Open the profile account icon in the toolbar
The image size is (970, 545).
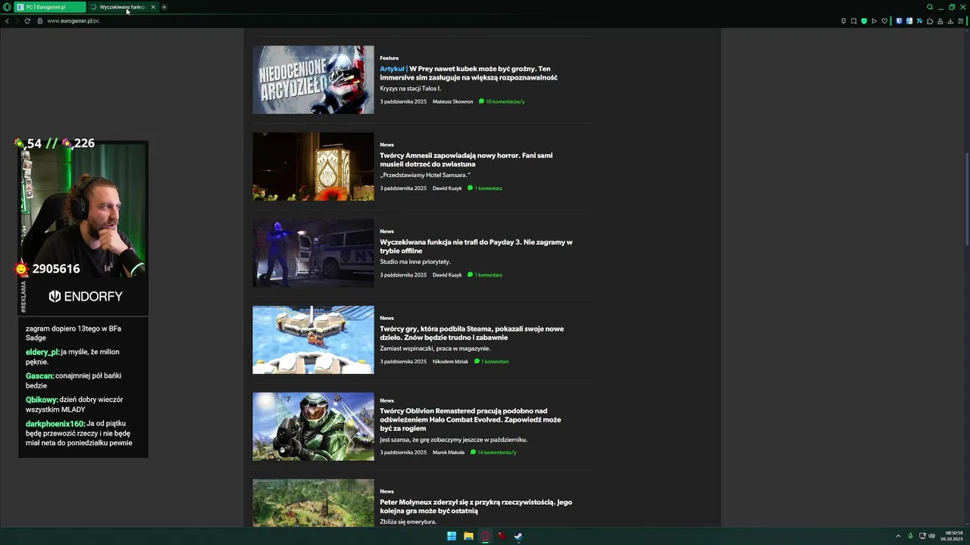coord(940,20)
